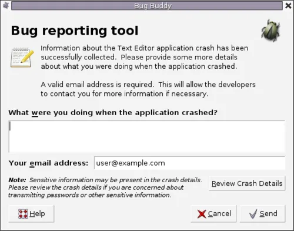Click the Cancel button
Screen dimensions: 294x231
[213, 213]
